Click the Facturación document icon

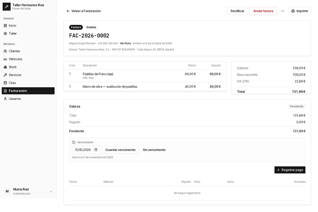[5, 91]
